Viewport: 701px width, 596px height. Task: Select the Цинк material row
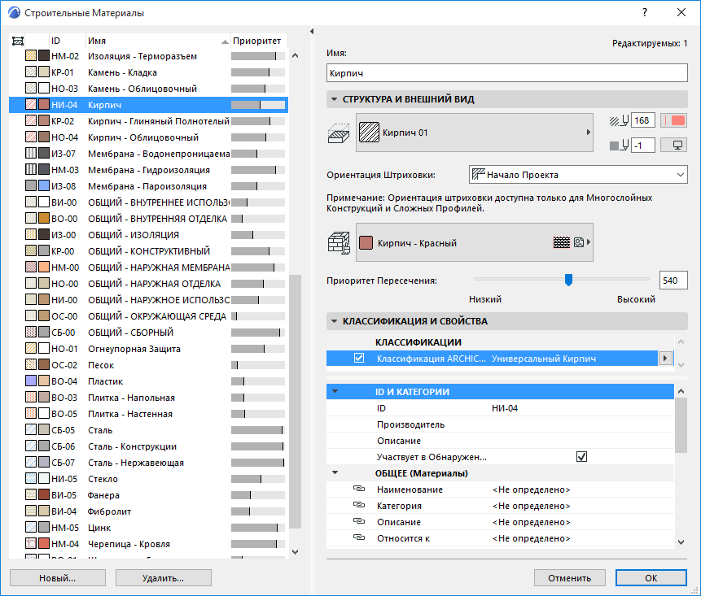click(148, 527)
